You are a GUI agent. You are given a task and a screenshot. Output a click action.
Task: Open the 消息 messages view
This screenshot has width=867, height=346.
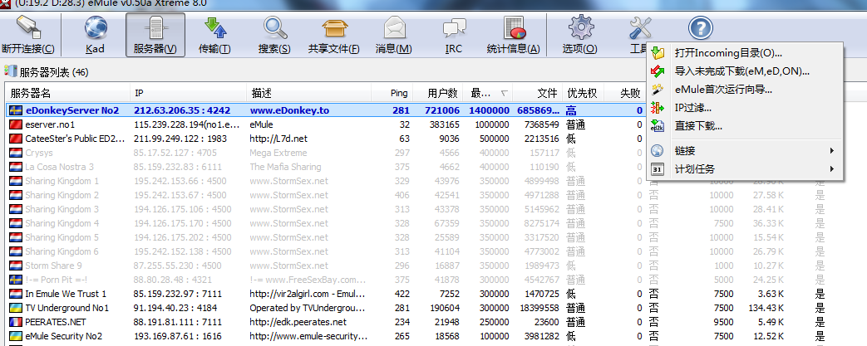394,35
